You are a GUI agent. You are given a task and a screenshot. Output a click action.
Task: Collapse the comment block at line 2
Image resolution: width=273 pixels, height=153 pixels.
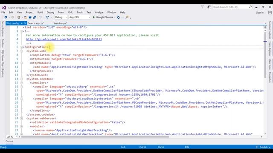point(22,31)
